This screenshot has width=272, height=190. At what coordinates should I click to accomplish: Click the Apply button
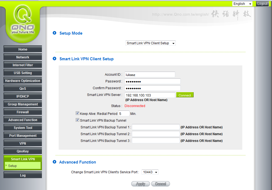[x=141, y=184]
